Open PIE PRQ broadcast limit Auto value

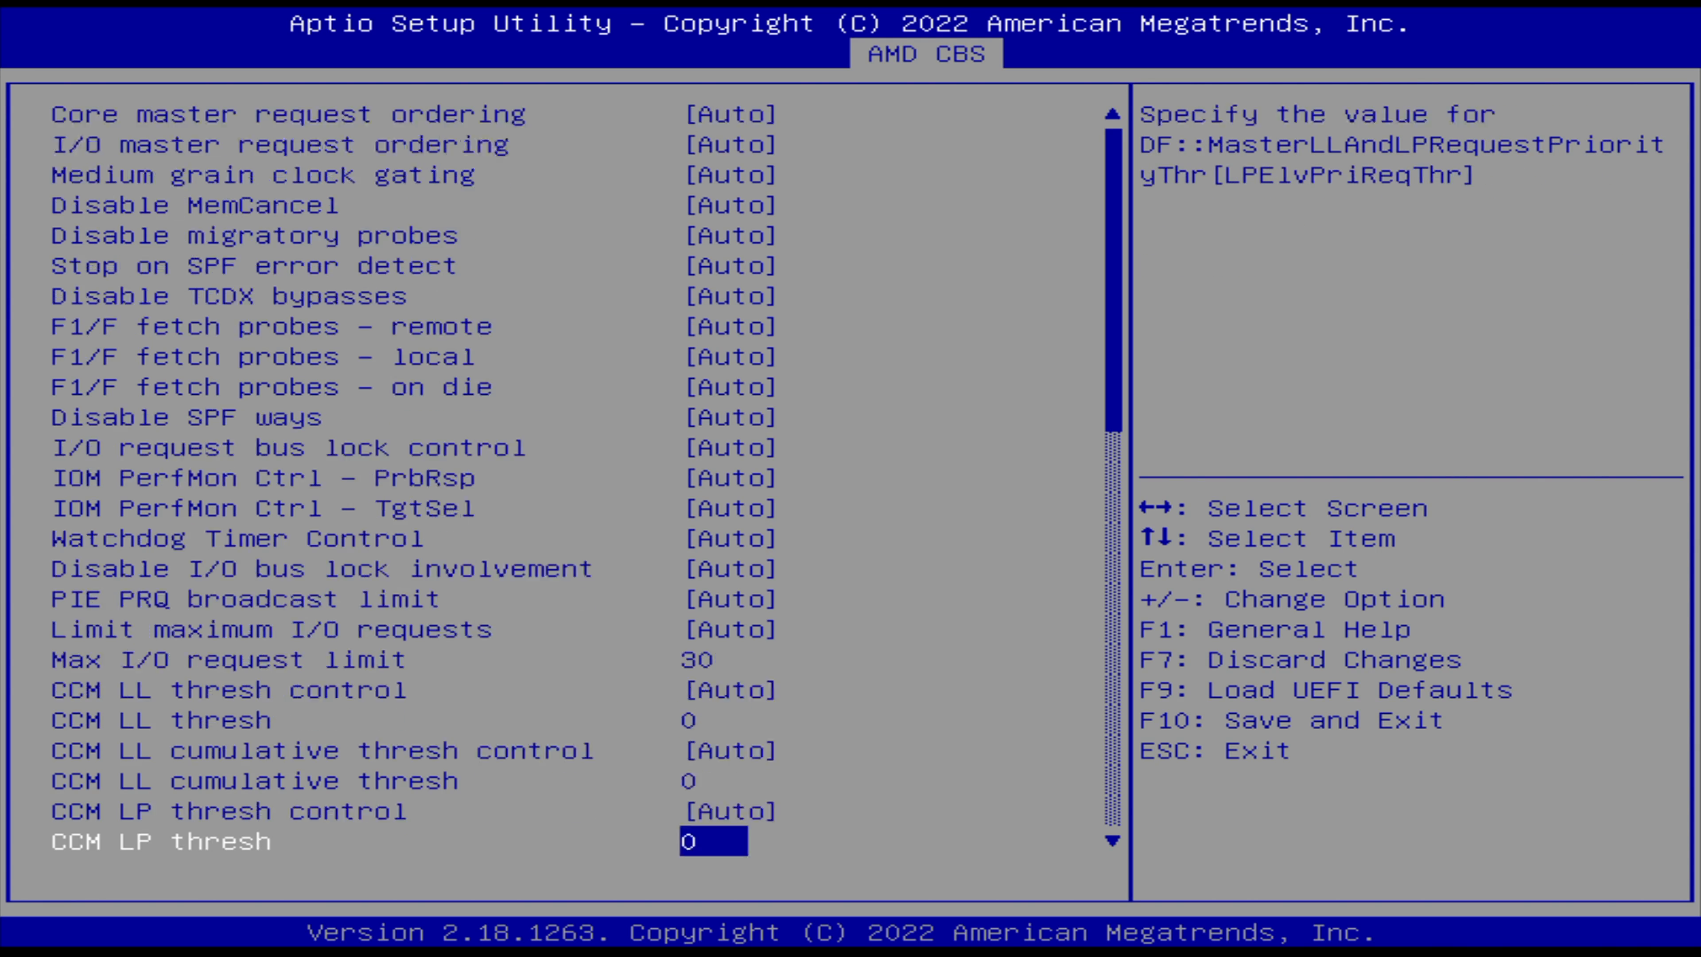point(730,600)
